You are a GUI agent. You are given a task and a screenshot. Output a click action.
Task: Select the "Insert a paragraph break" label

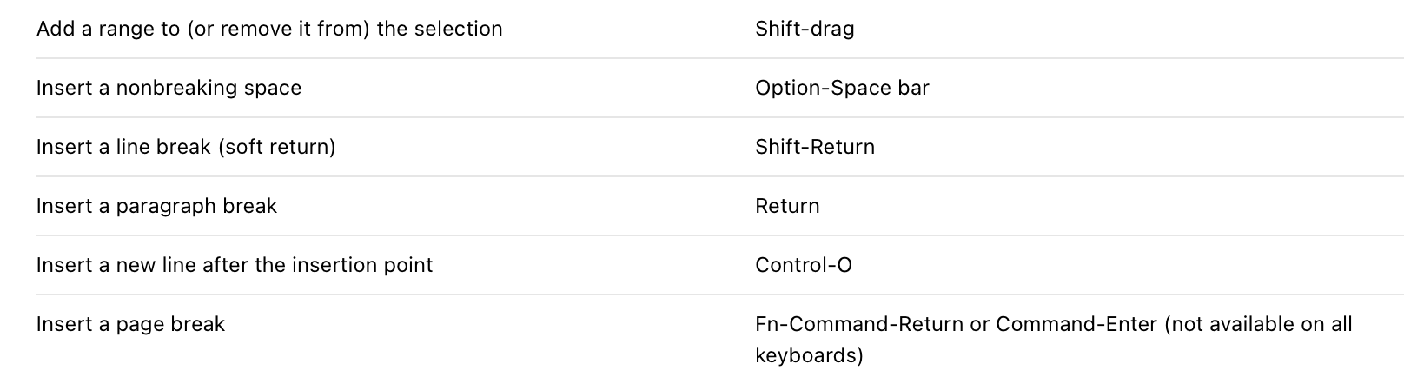(x=156, y=206)
